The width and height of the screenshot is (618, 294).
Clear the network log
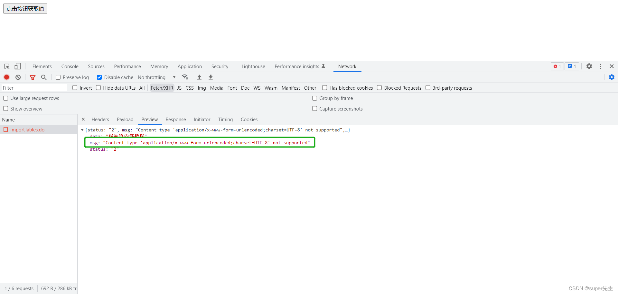(x=18, y=77)
